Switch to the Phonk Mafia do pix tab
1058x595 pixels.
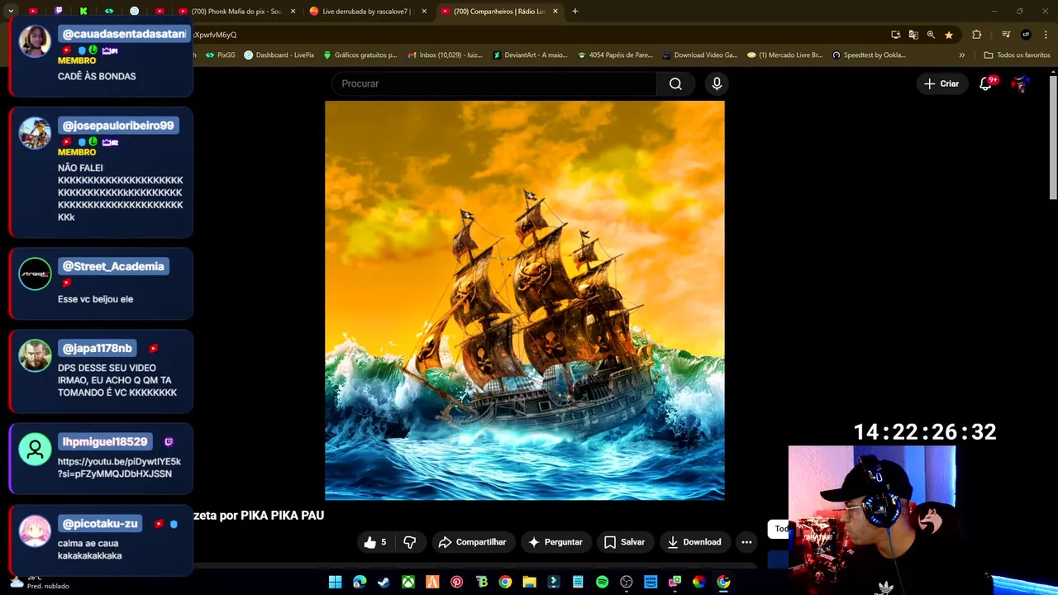click(x=235, y=11)
